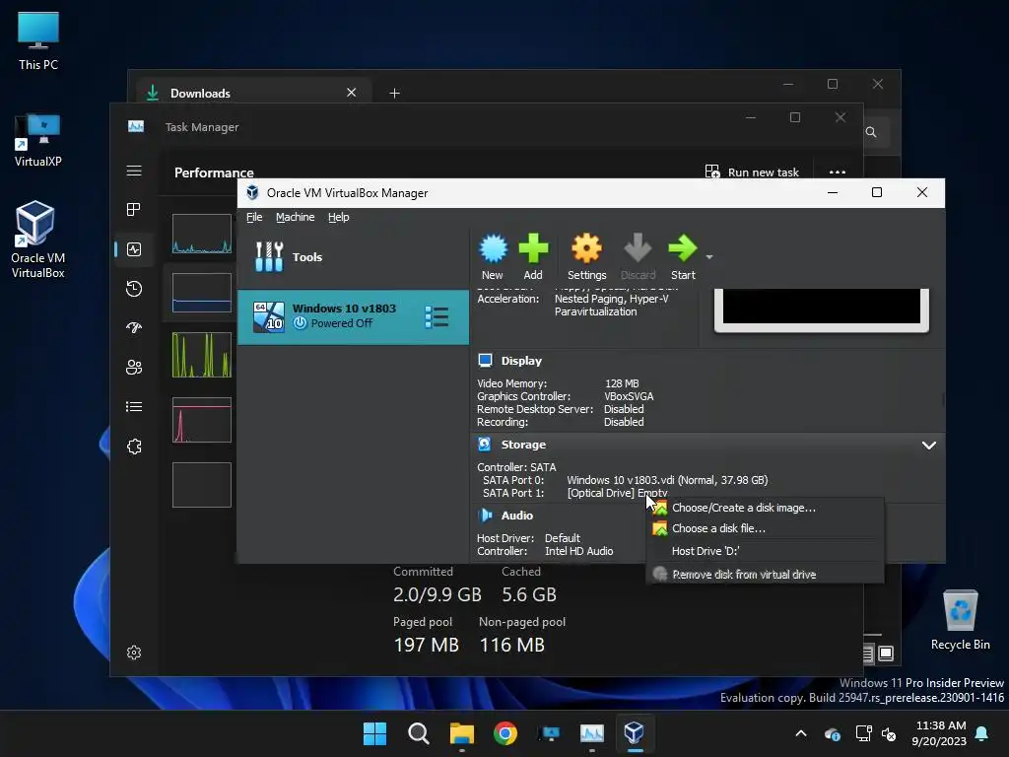The height and width of the screenshot is (757, 1009).
Task: Click the New machine toolbar icon
Action: [493, 256]
